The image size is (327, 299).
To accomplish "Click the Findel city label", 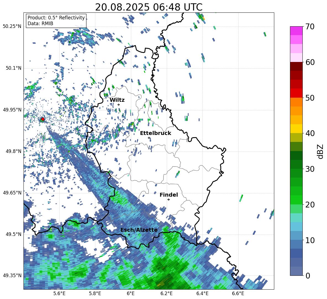I will (x=169, y=195).
